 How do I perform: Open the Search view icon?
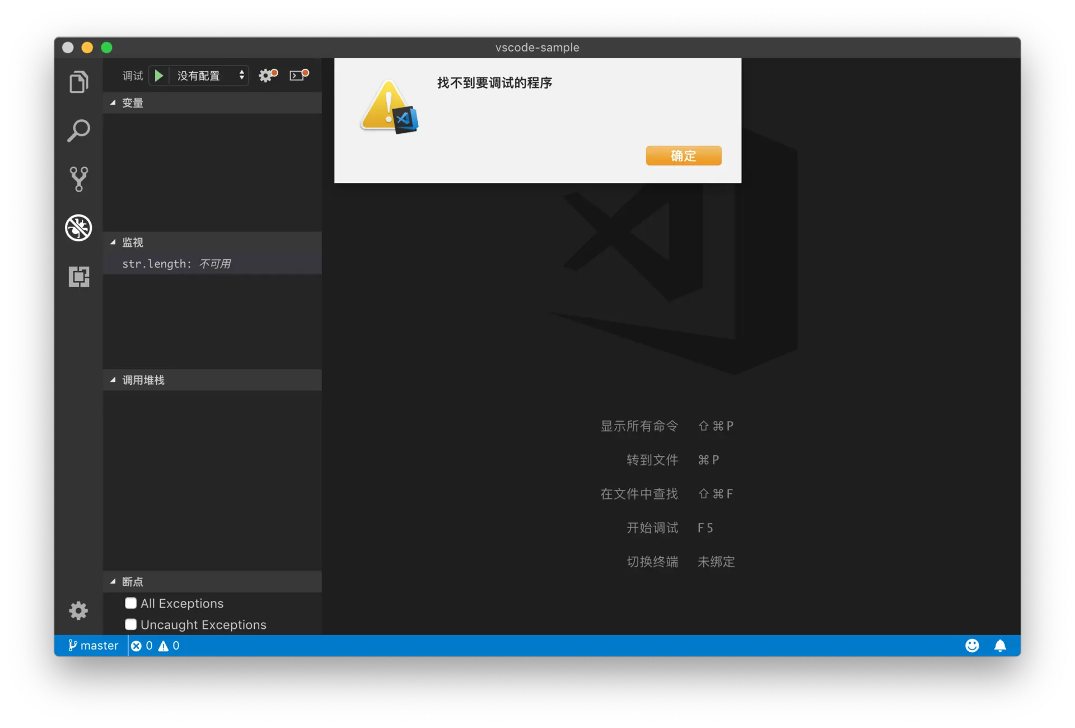click(78, 130)
